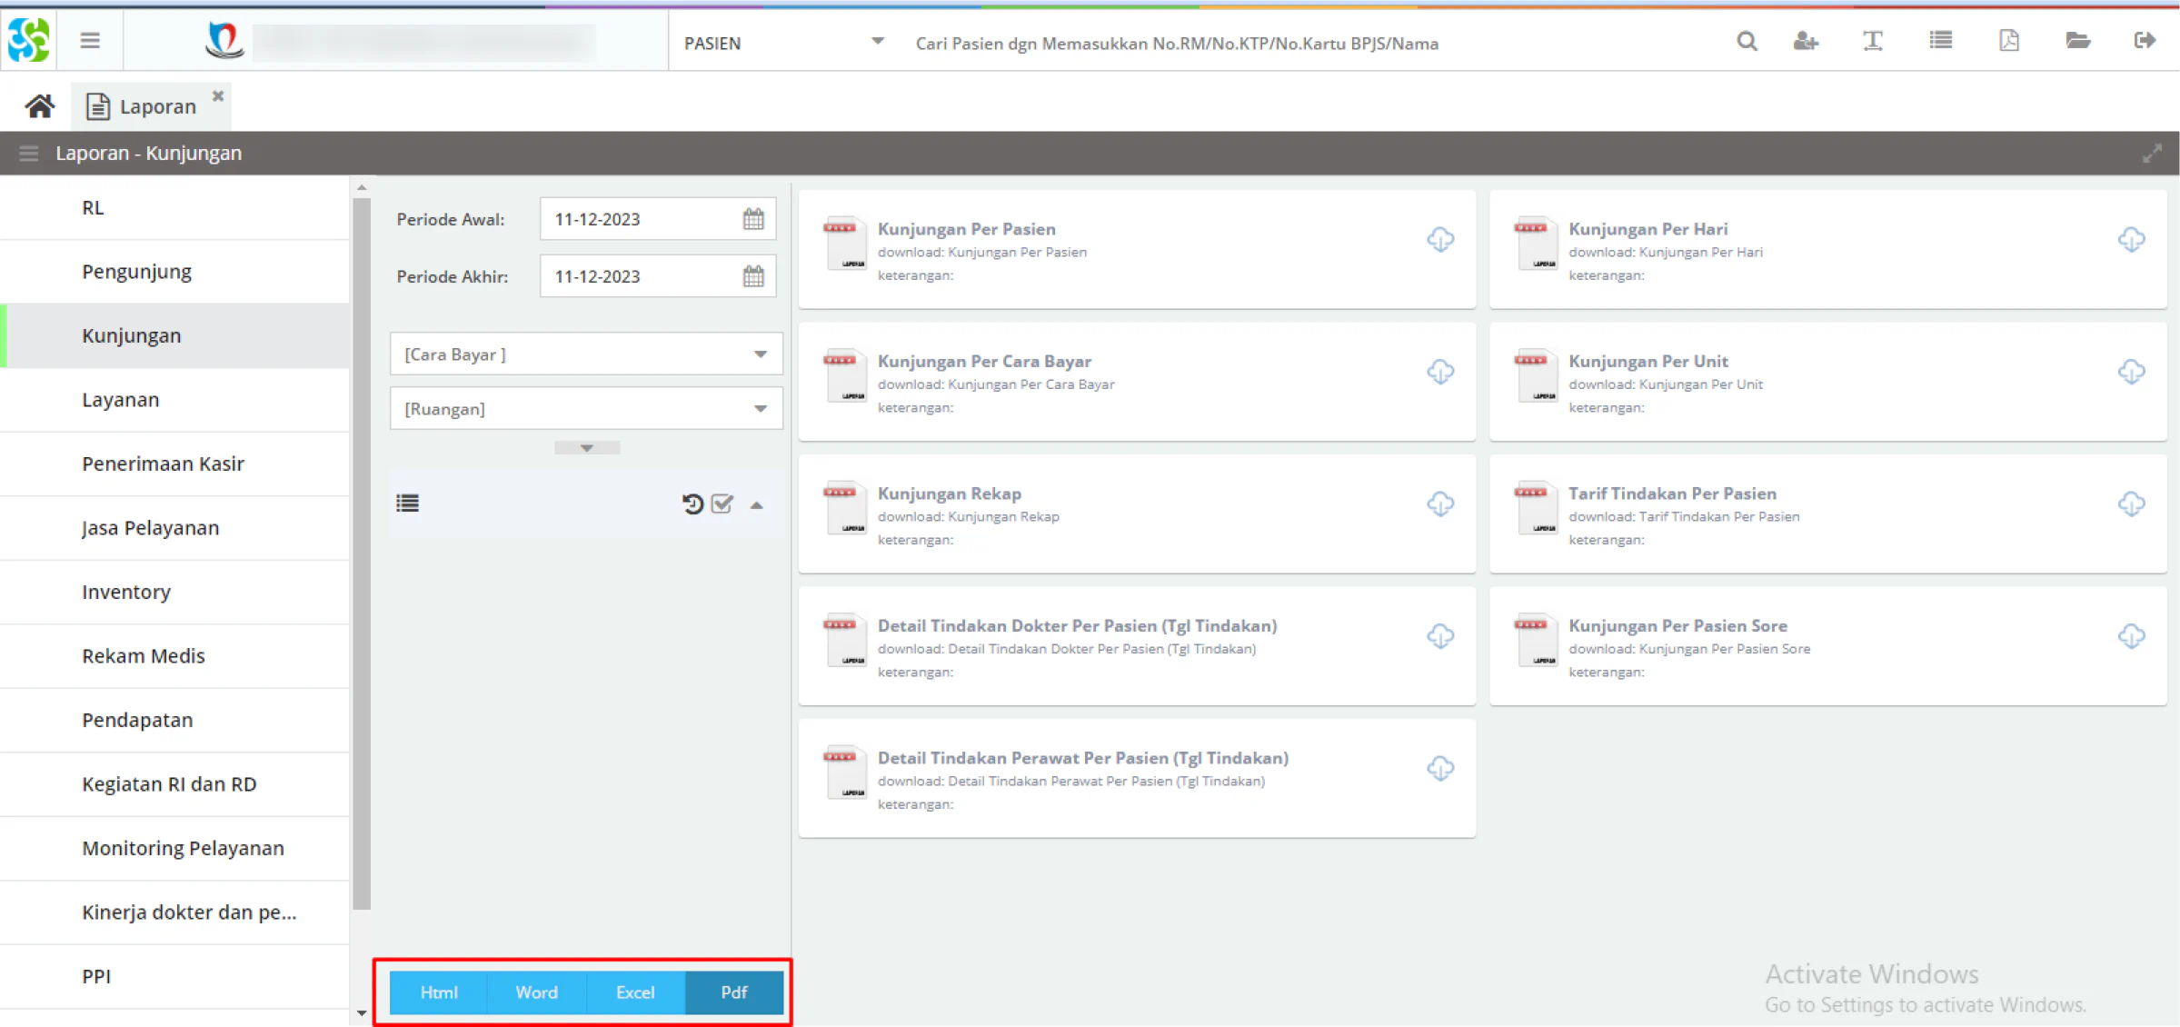
Task: Select Kunjungan report category
Action: click(174, 336)
